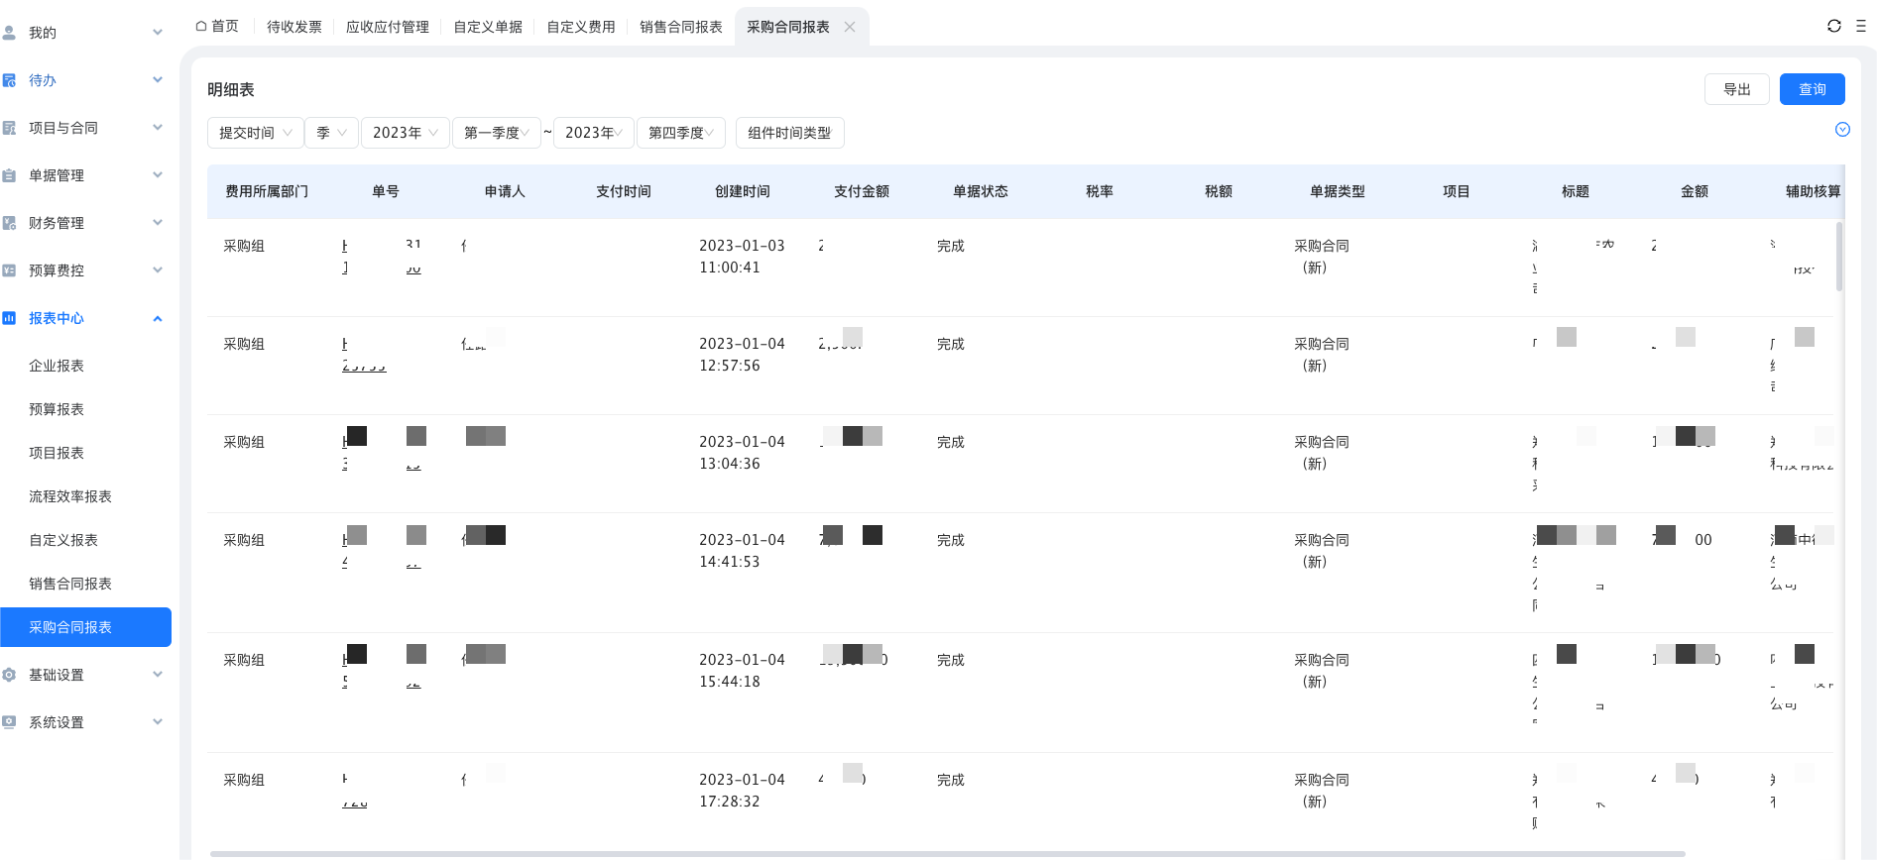Click the horizontal table scrollbar
The height and width of the screenshot is (860, 1877).
coord(947,853)
